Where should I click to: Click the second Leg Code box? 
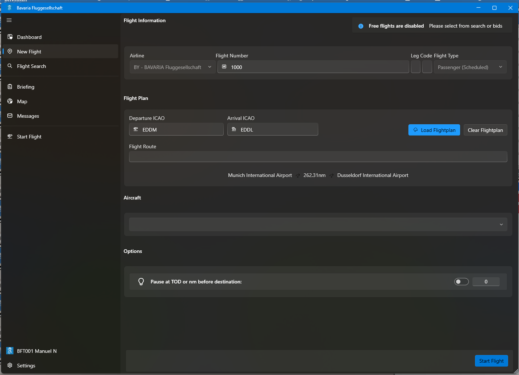tap(427, 67)
